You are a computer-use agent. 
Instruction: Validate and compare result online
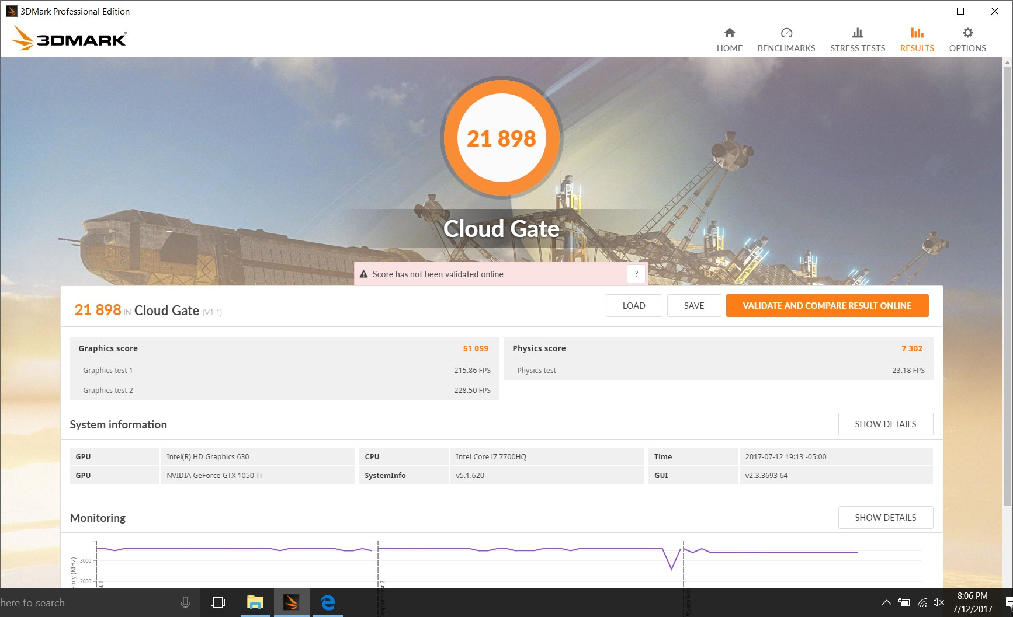pos(827,306)
